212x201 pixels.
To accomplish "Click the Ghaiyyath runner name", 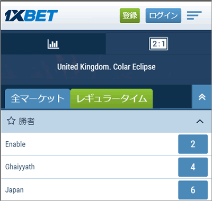I will [20, 167].
